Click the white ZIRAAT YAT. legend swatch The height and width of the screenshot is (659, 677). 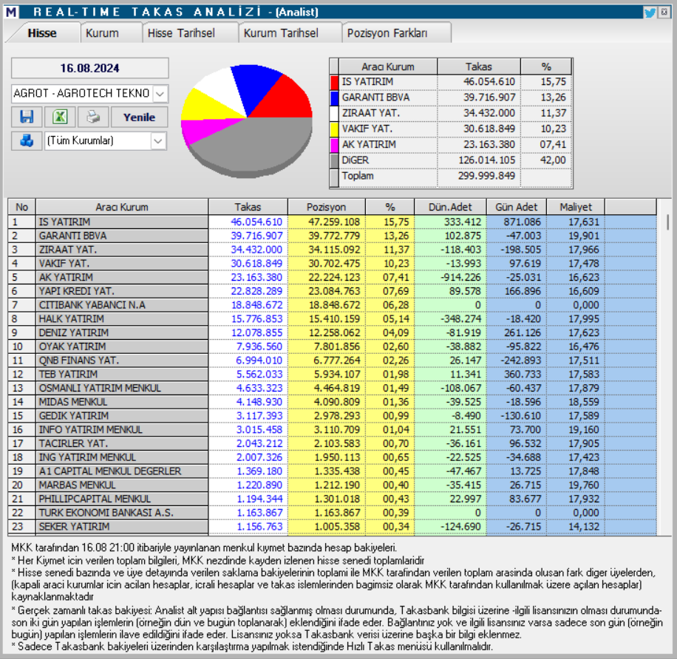click(x=334, y=113)
